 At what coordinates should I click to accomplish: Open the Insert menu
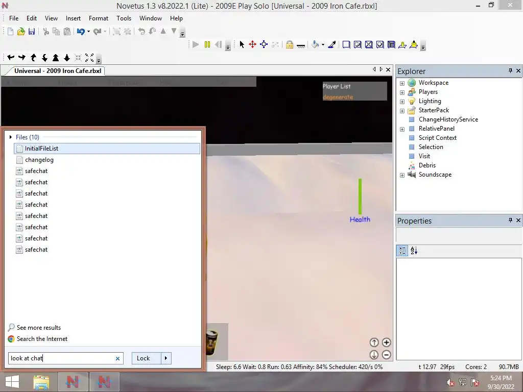(x=73, y=18)
